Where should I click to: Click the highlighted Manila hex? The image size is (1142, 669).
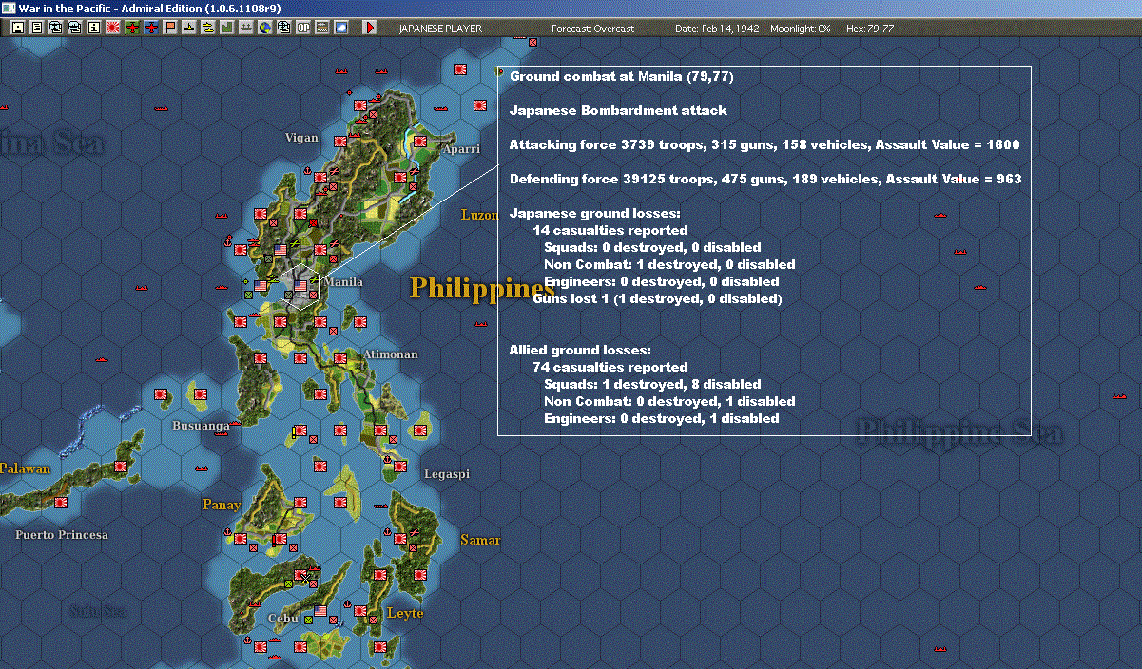pos(301,288)
